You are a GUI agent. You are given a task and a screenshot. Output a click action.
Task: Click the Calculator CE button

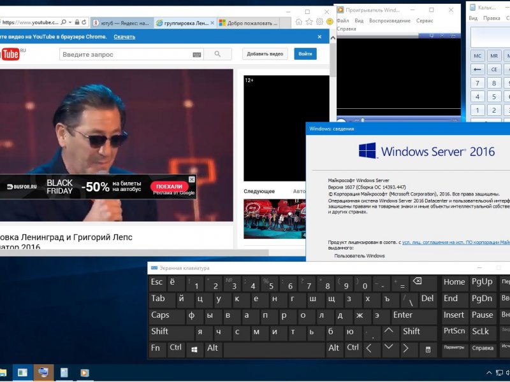[493, 69]
